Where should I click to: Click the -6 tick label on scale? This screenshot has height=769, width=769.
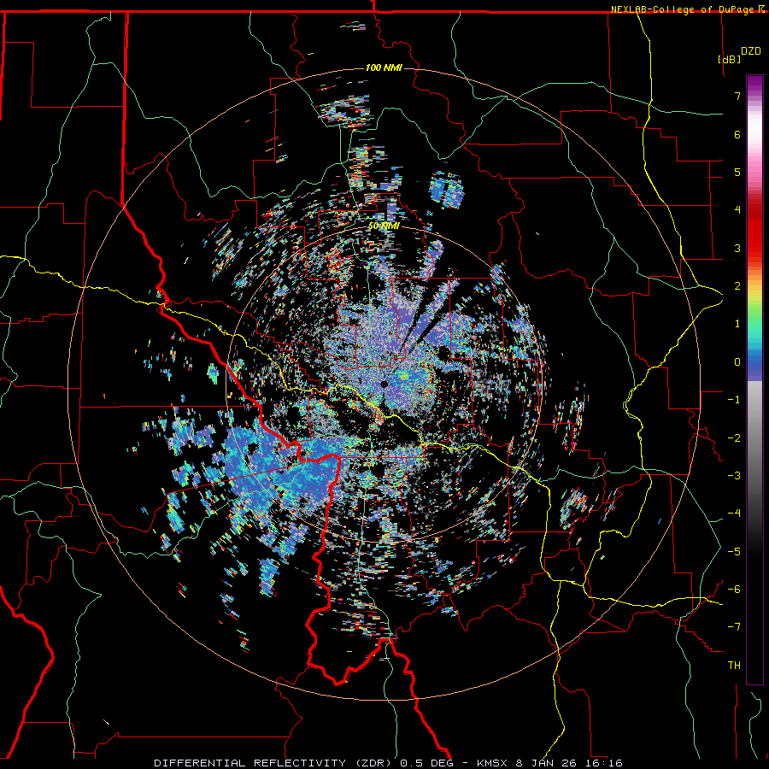click(x=734, y=590)
